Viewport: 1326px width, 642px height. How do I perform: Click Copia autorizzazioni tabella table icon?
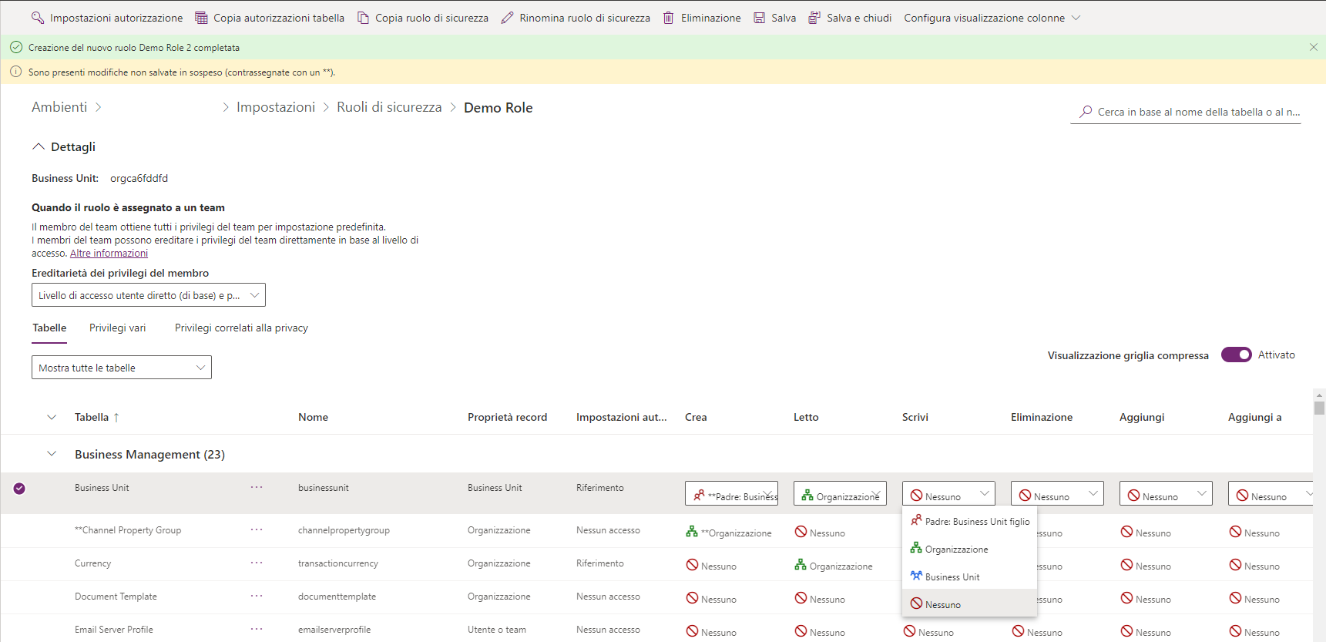201,18
